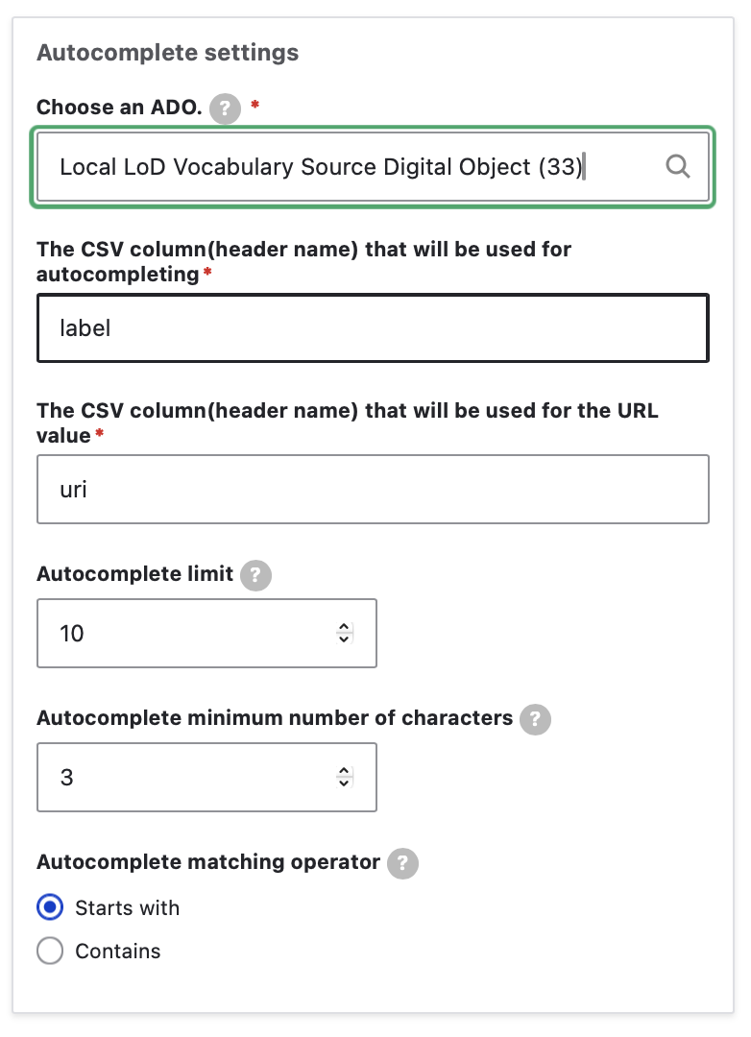Click the autocompleting column field containing label
This screenshot has height=1037, width=751.
[373, 328]
